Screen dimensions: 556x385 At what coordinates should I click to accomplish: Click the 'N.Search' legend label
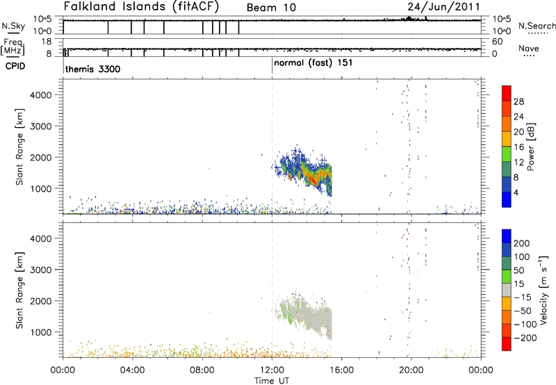tap(537, 26)
